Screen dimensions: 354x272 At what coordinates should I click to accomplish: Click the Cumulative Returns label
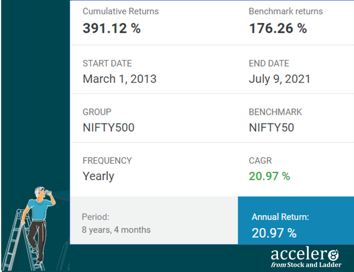[121, 11]
